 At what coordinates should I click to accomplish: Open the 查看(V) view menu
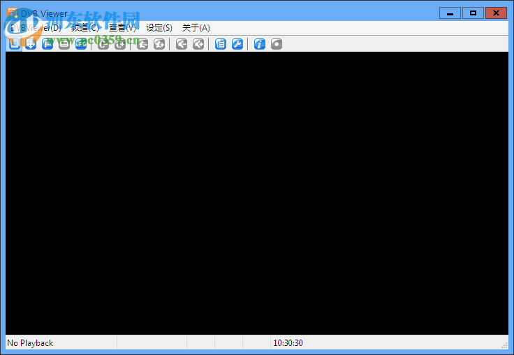coord(122,28)
